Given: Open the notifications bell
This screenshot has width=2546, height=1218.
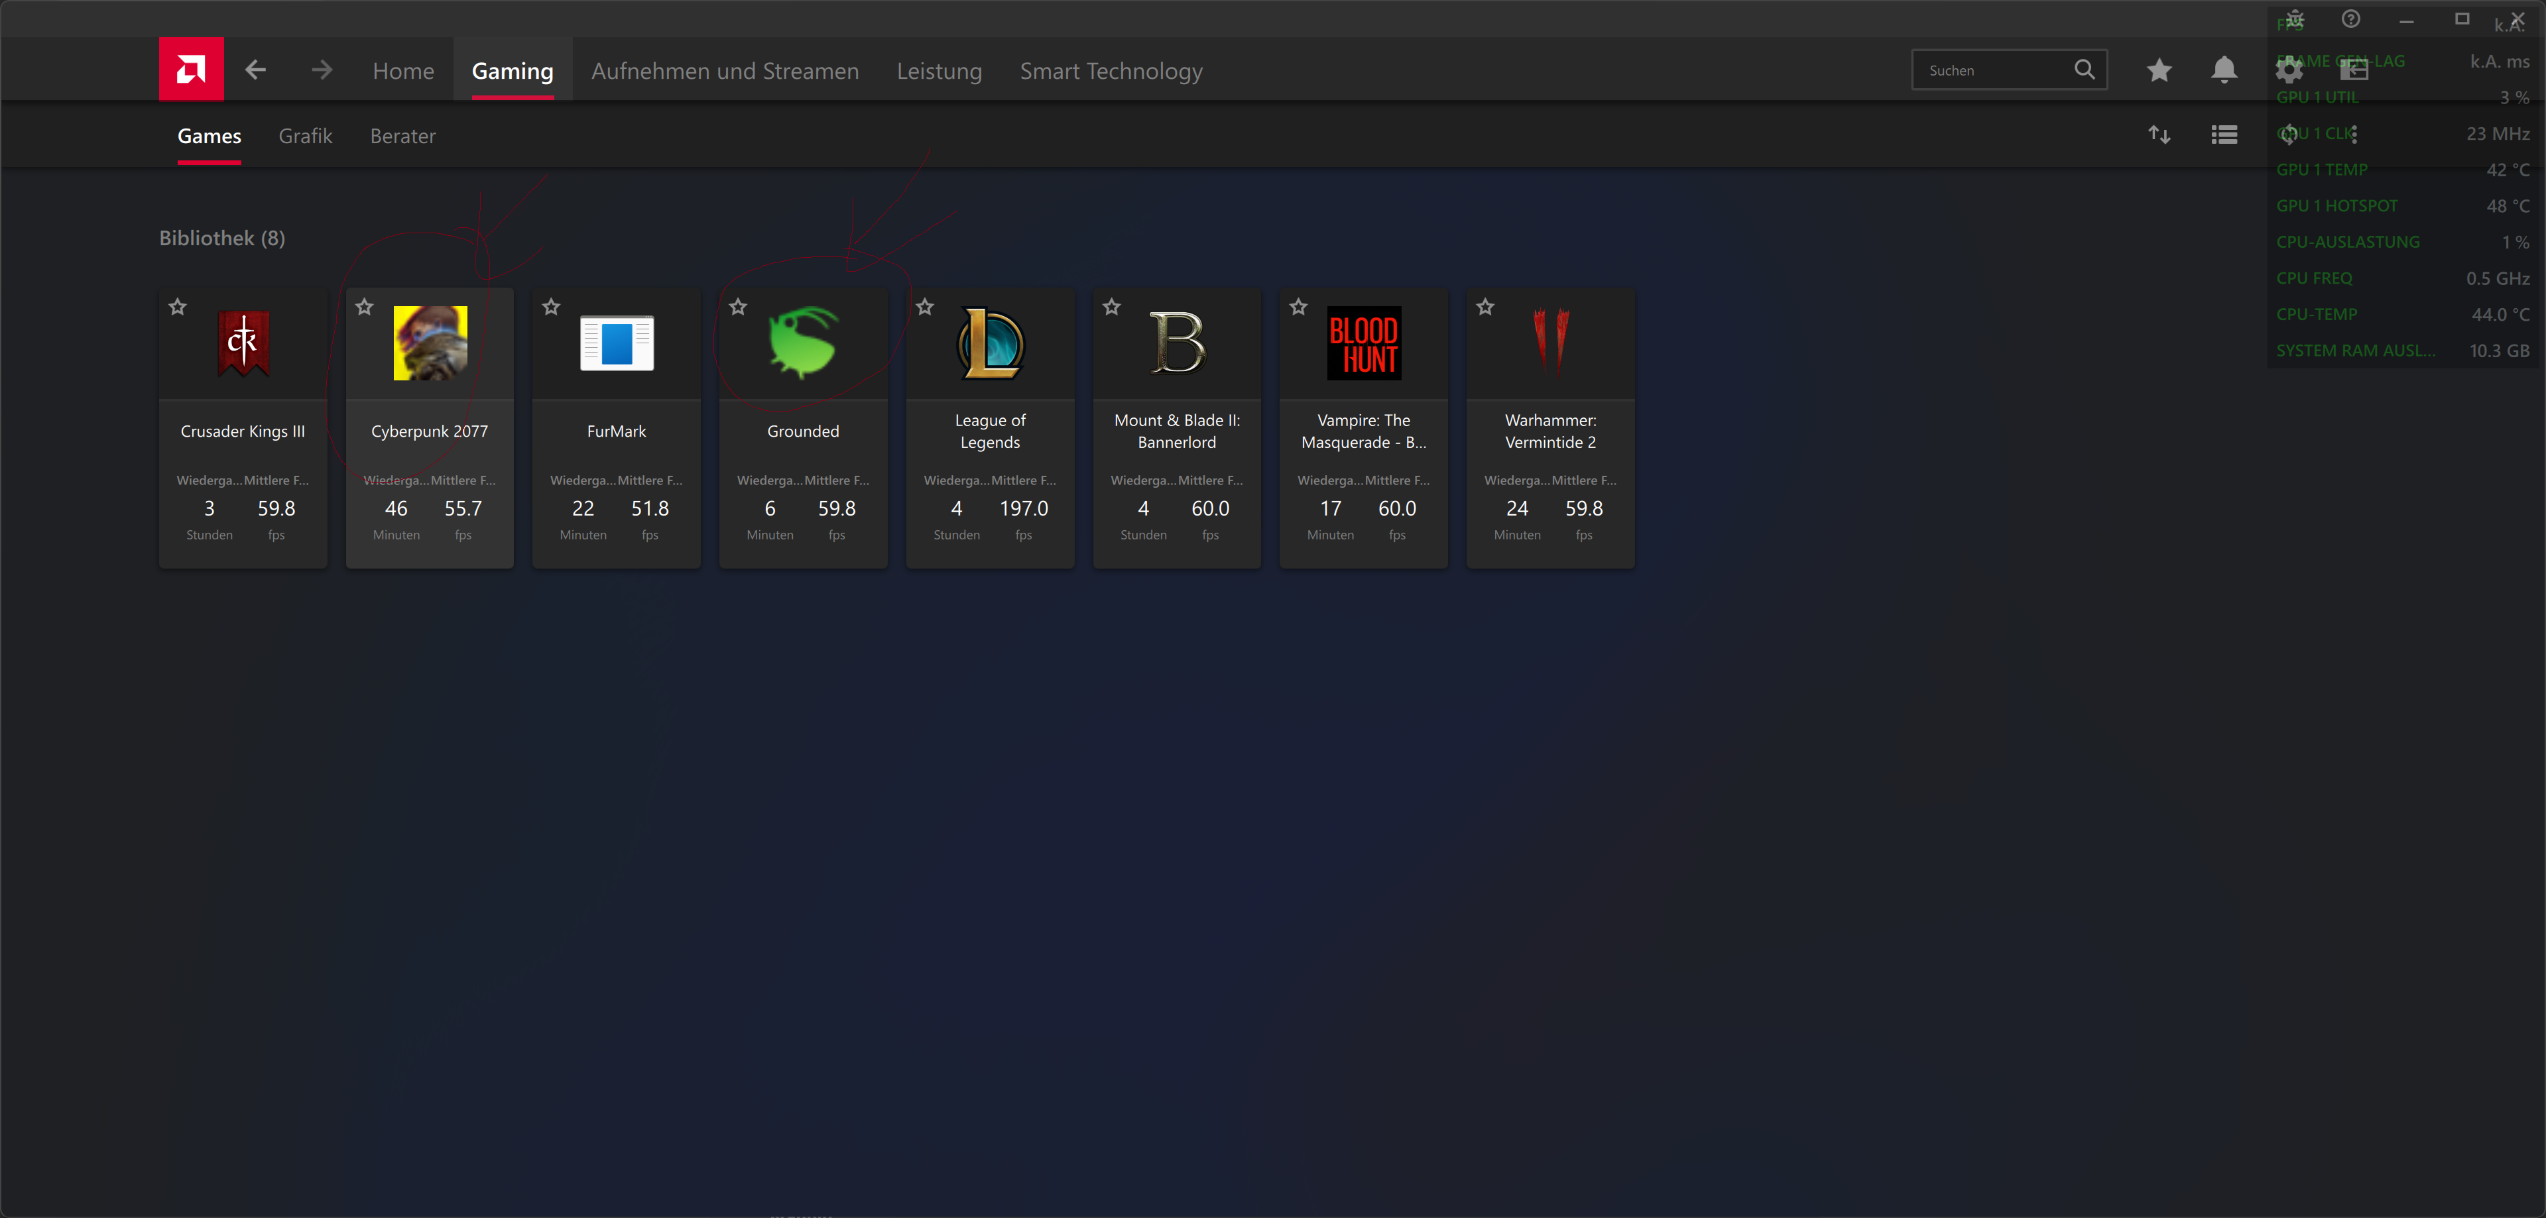Looking at the screenshot, I should (x=2224, y=69).
